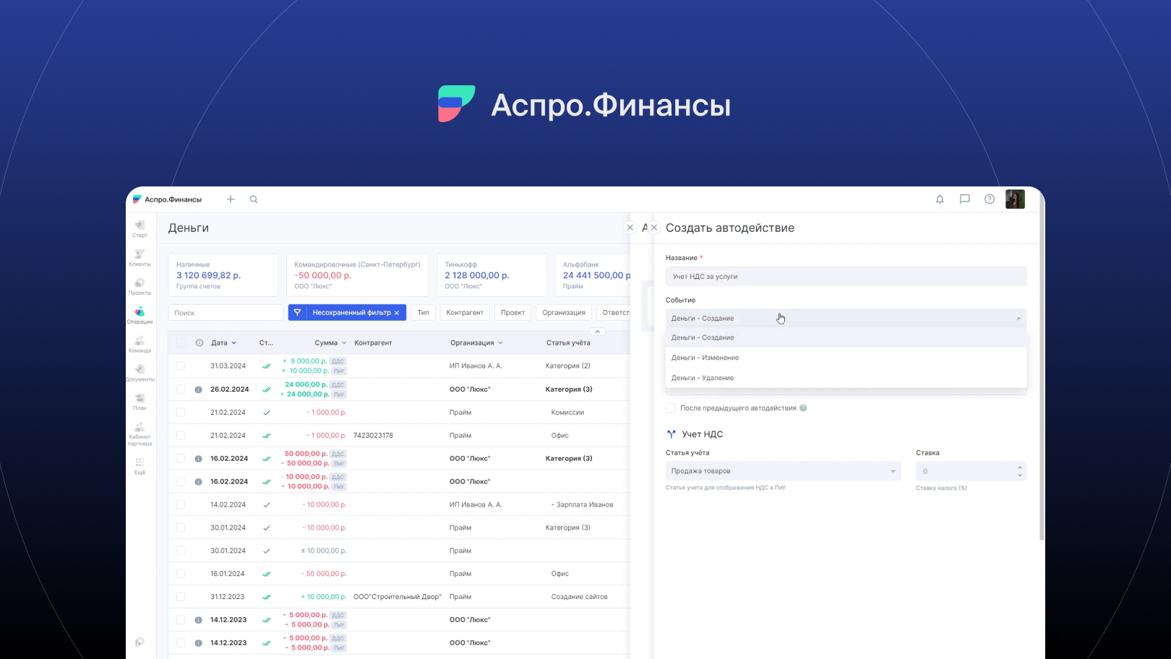Image resolution: width=1171 pixels, height=659 pixels.
Task: Click the 7423023178 counterparty cell
Action: (x=373, y=436)
